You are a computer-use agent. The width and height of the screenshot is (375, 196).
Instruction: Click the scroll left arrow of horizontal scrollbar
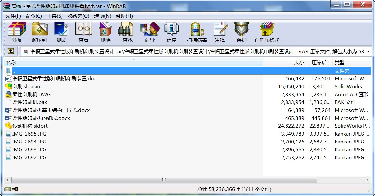click(7, 180)
